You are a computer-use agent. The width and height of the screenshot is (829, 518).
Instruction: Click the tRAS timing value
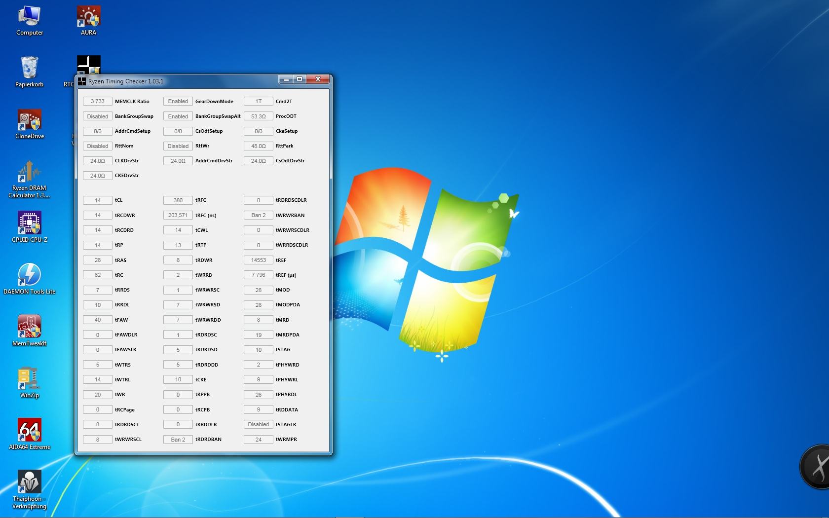pos(98,260)
